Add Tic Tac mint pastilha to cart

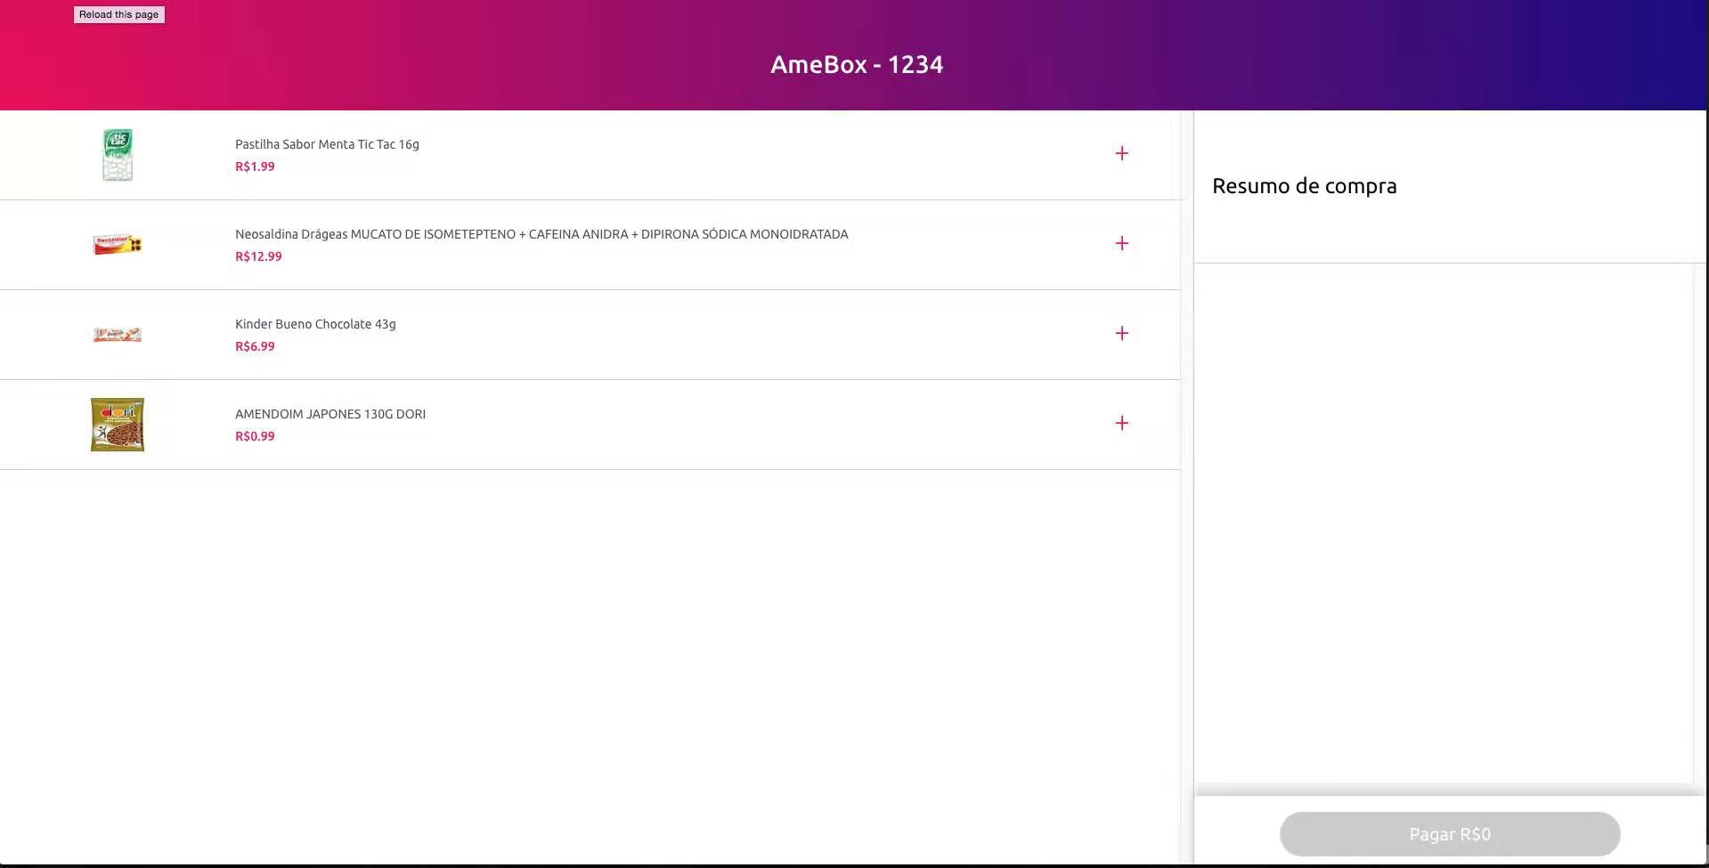(x=1121, y=154)
